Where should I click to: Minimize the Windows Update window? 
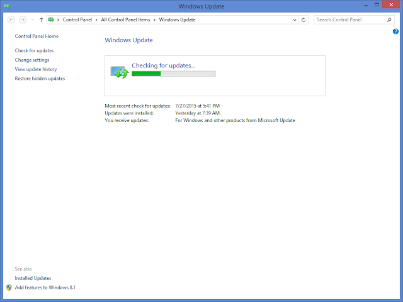tap(366, 5)
